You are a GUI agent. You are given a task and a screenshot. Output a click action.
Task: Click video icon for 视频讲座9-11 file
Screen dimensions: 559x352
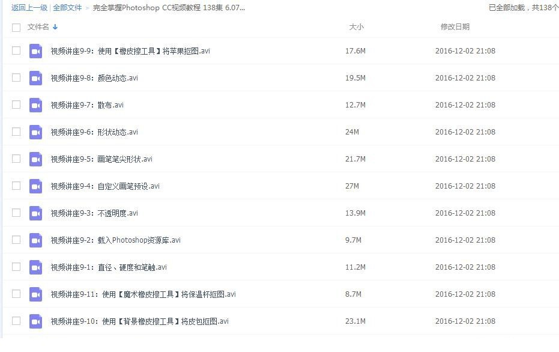tap(35, 294)
